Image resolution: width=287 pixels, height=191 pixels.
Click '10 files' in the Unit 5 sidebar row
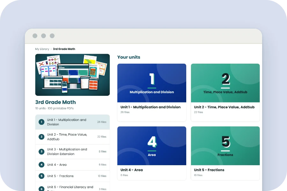click(x=102, y=176)
